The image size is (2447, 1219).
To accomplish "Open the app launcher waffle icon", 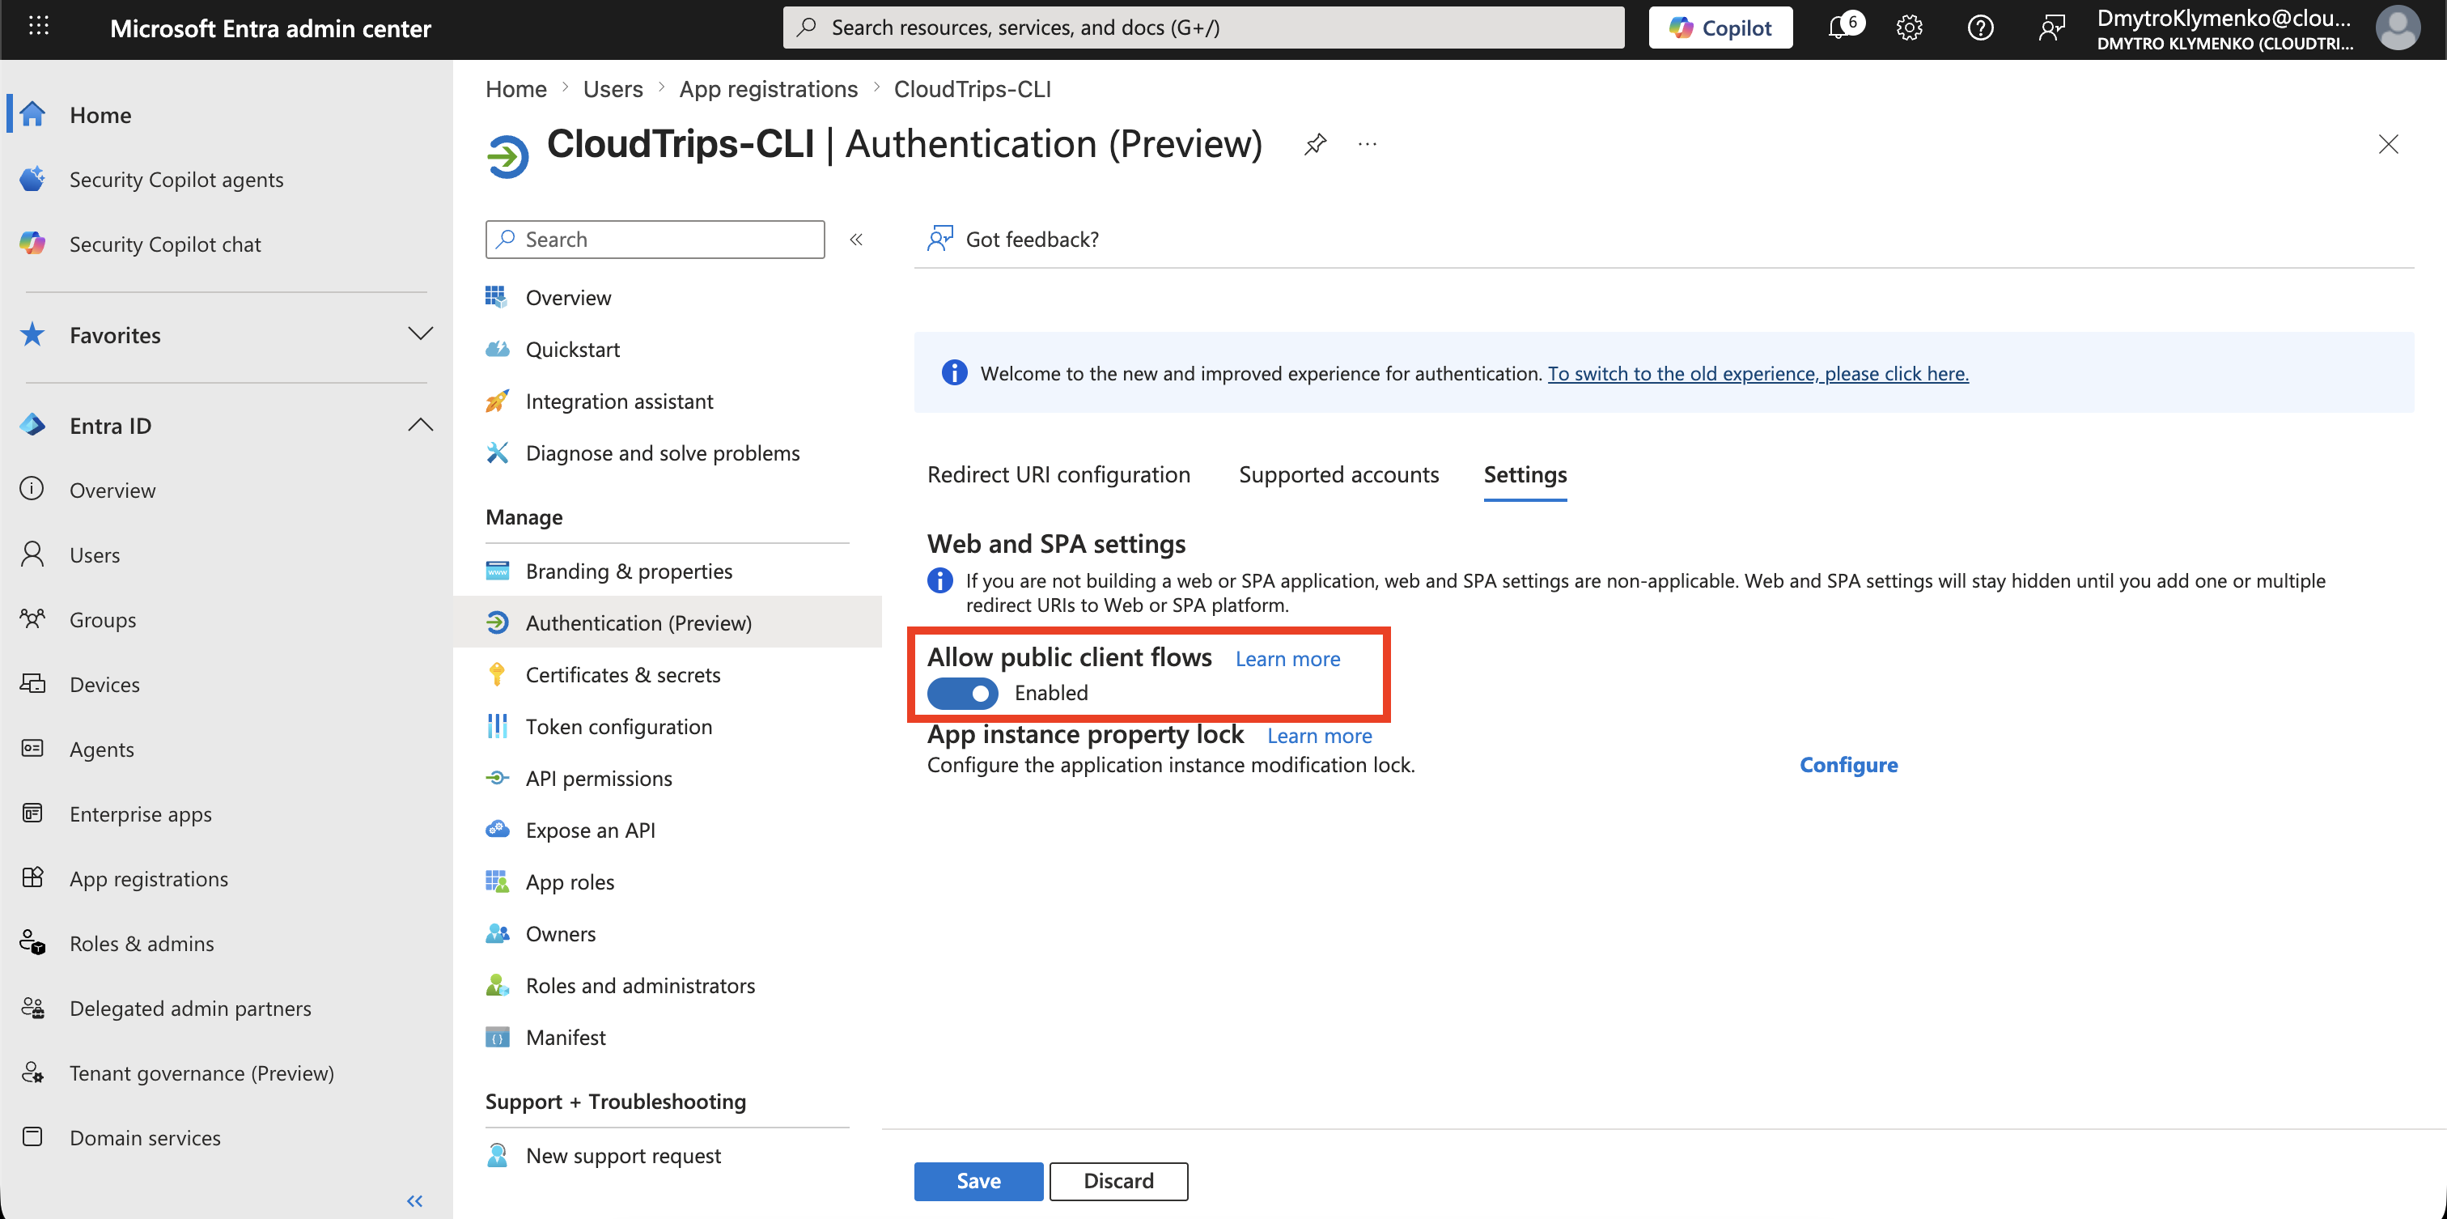I will click(x=39, y=27).
